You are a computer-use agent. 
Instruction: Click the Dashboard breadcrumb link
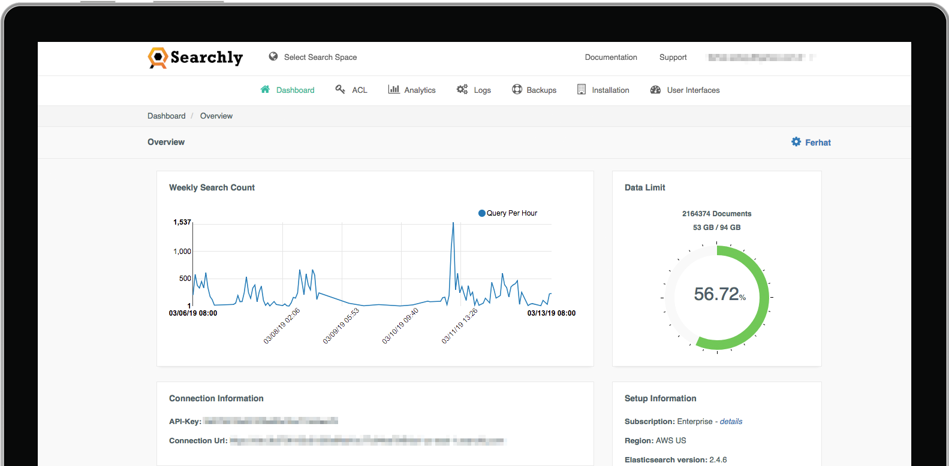click(x=166, y=116)
